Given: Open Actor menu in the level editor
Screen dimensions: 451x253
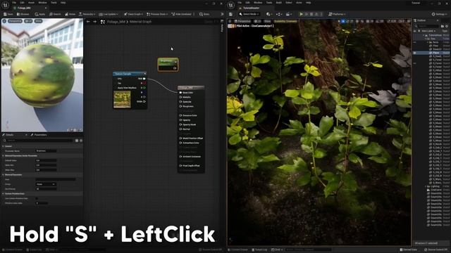Looking at the screenshot, I should point(299,3).
